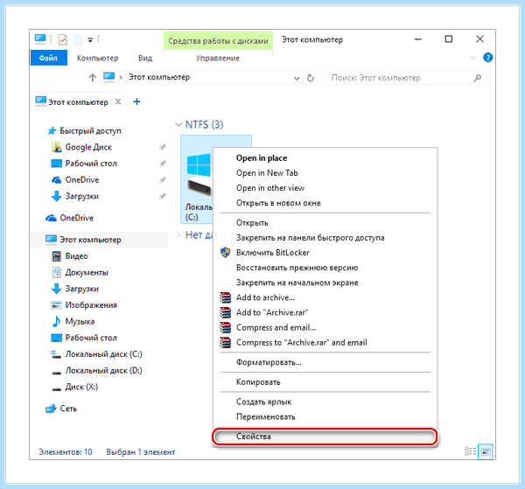525x489 pixels.
Task: Switch to the Вид ribbon tab
Action: [145, 58]
